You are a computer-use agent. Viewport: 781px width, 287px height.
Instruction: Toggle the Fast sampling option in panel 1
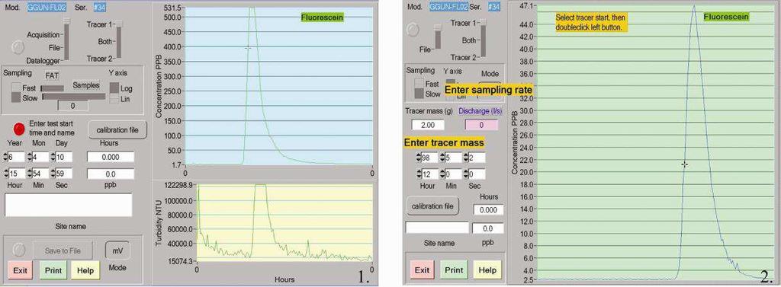(x=16, y=88)
